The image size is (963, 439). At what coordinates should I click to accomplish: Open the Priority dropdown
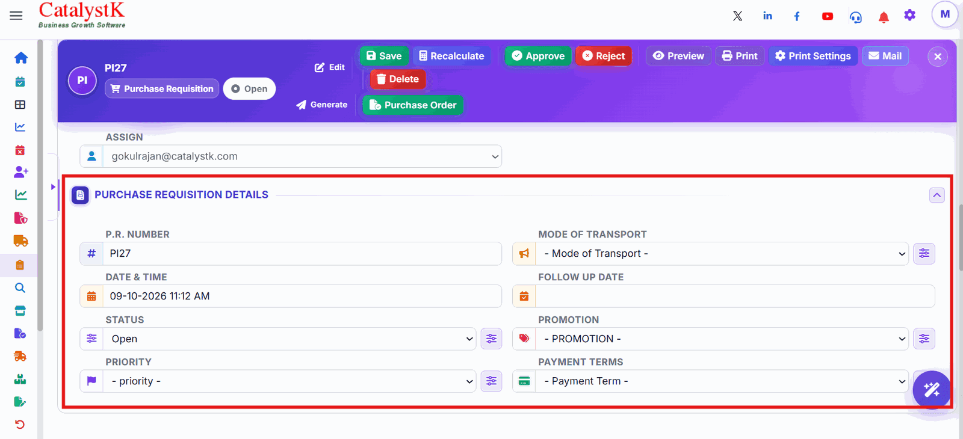pyautogui.click(x=290, y=381)
